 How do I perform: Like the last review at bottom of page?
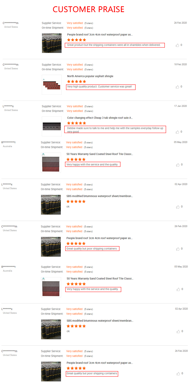click(x=178, y=373)
